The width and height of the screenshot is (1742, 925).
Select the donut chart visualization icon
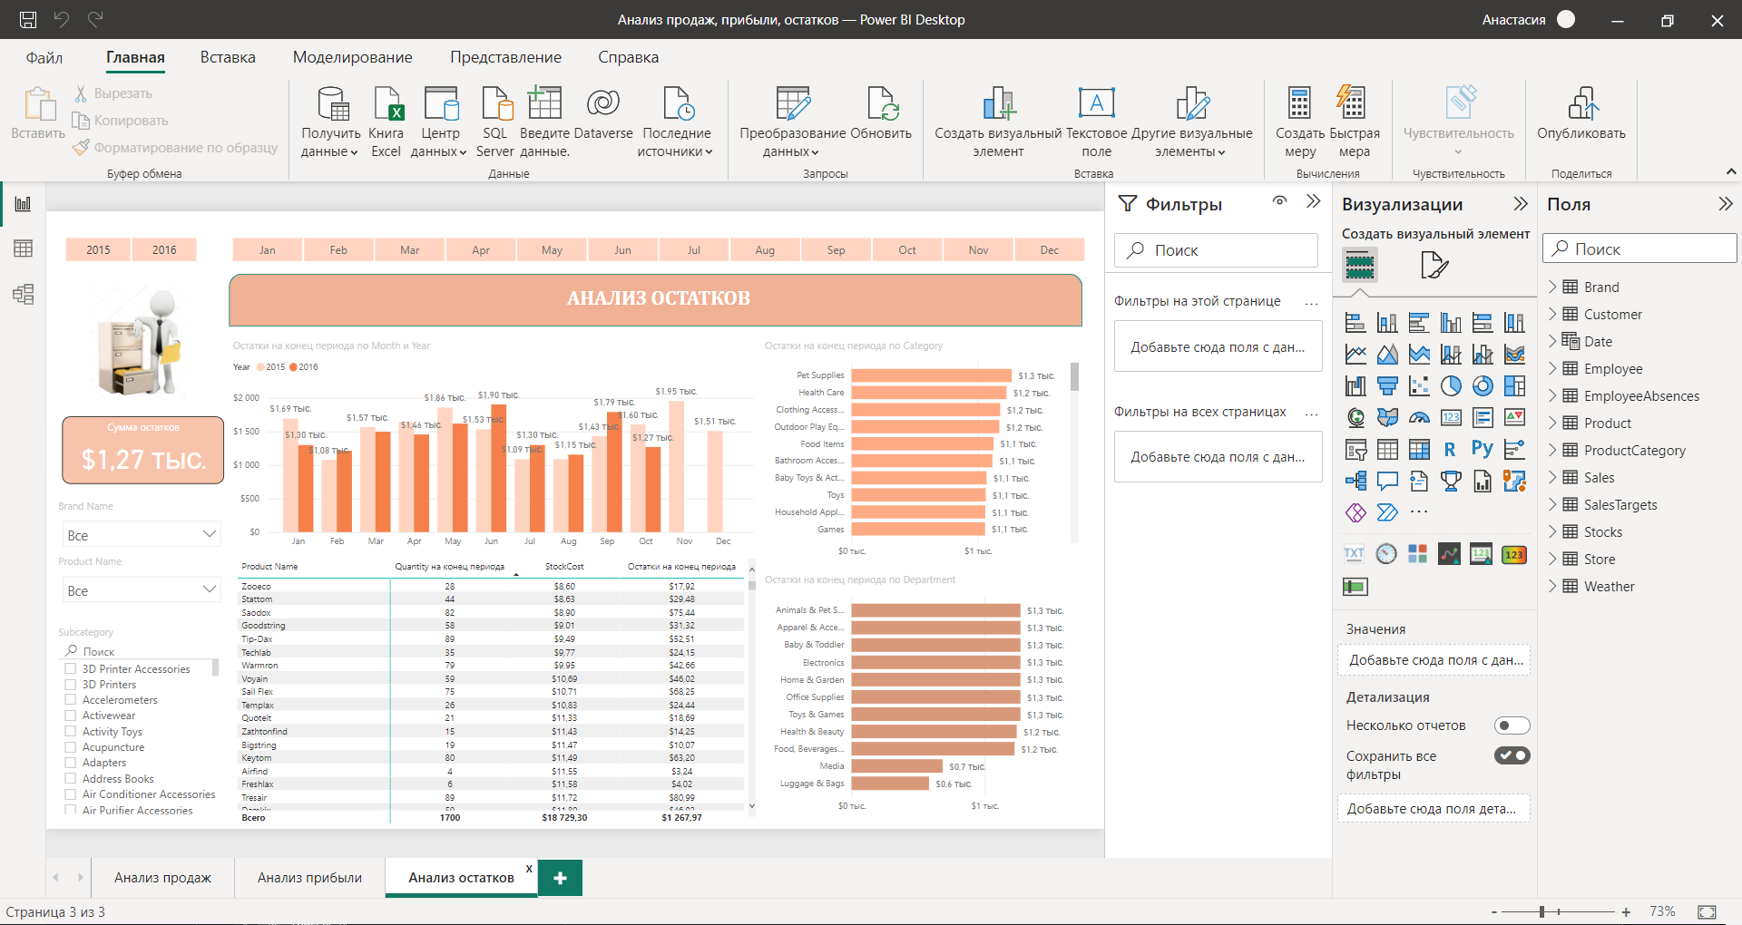point(1483,385)
